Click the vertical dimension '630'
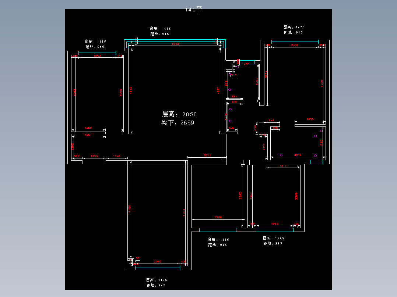 256,128
